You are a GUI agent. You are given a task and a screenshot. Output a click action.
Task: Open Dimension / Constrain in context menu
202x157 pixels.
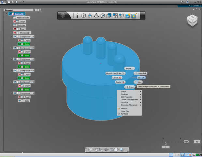[129, 105]
